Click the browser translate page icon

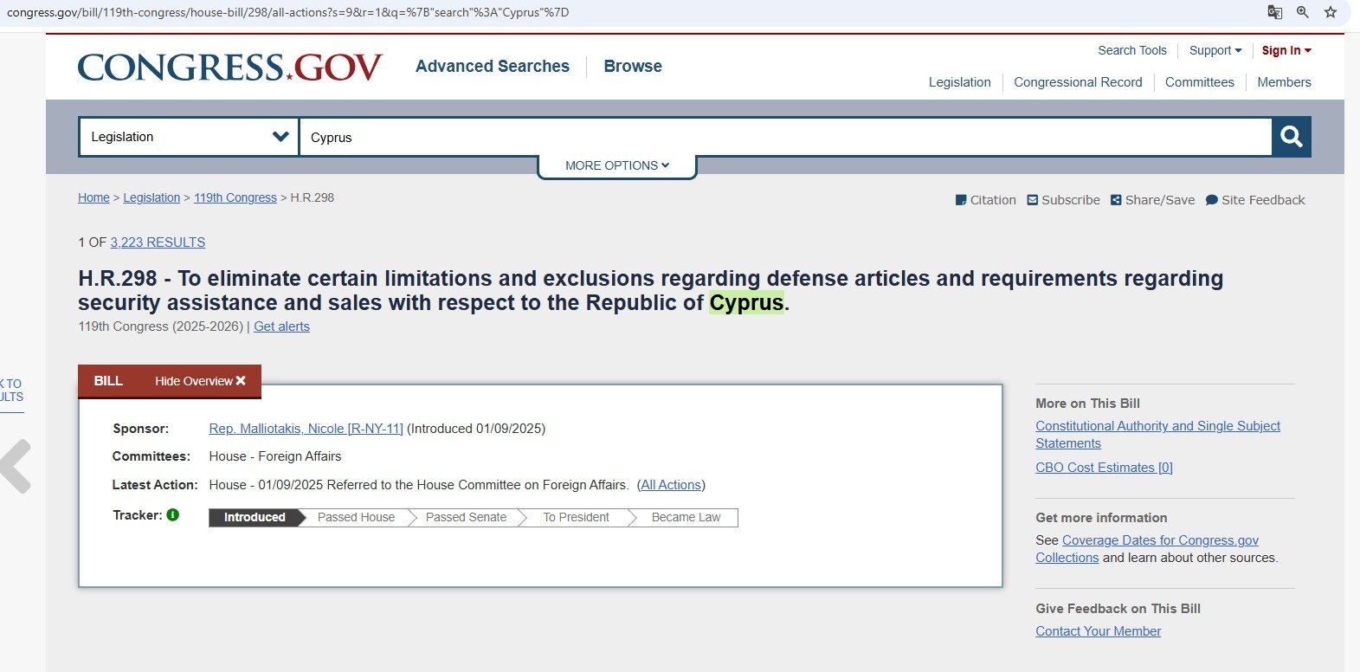point(1275,12)
